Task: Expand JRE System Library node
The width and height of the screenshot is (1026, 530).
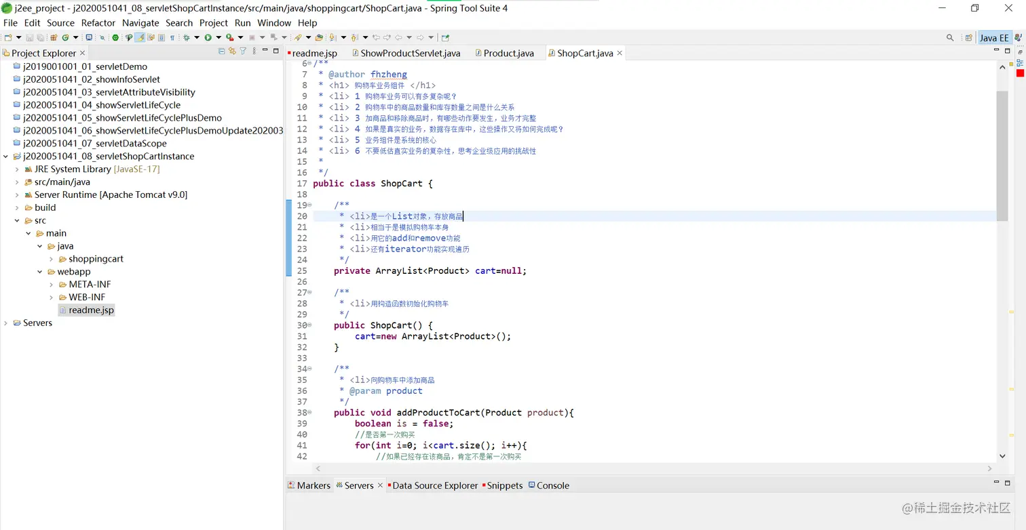Action: (17, 169)
